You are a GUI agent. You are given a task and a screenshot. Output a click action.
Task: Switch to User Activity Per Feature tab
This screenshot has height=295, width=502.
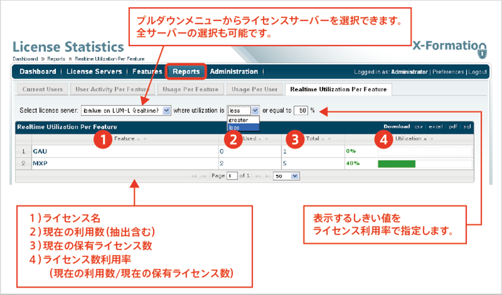[x=112, y=89]
